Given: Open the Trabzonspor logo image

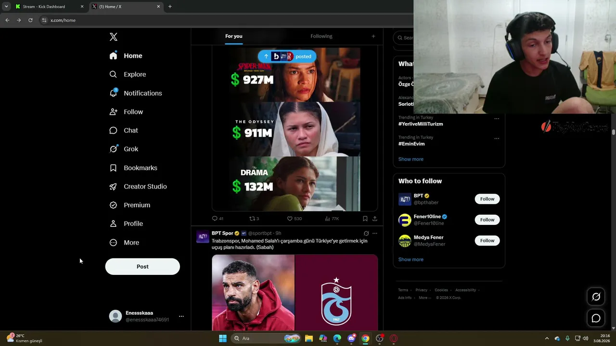Looking at the screenshot, I should 336,292.
